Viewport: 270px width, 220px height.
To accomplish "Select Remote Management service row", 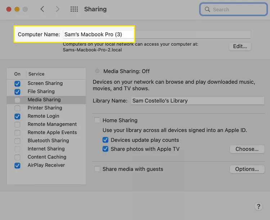I will 46,124.
